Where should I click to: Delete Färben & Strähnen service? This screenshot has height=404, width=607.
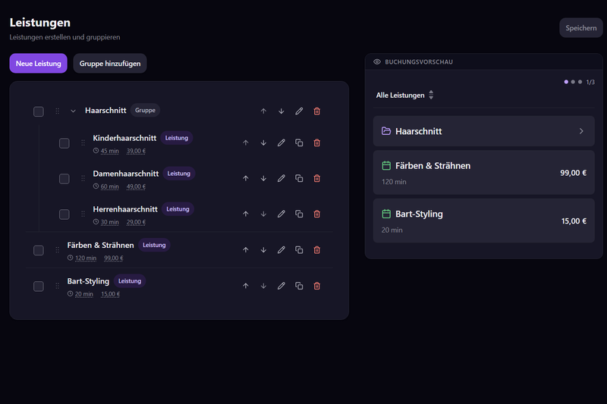coord(316,250)
